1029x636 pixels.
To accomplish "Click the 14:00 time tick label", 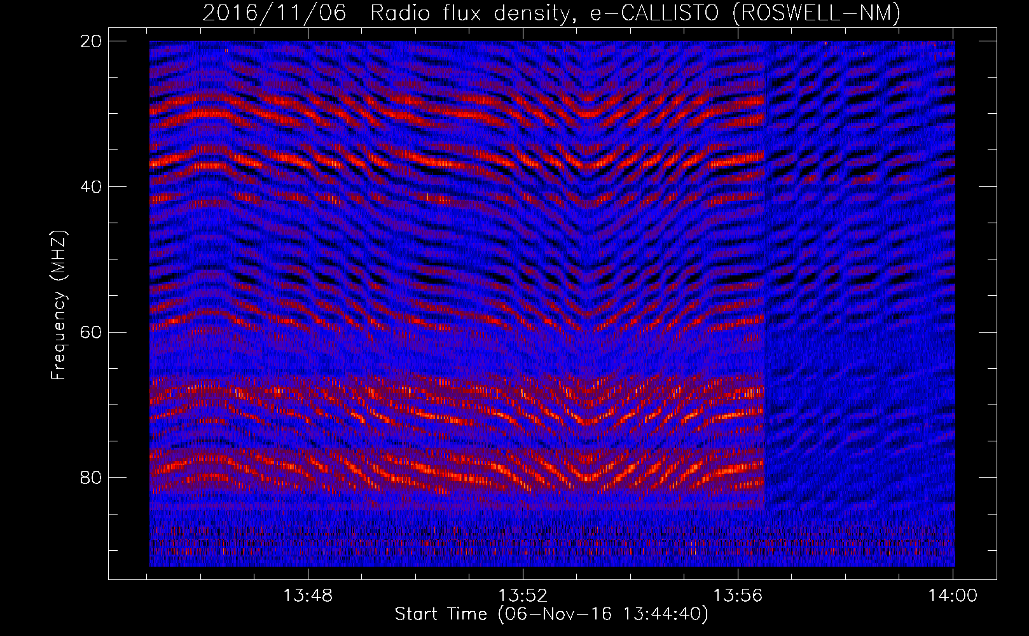I will (x=953, y=596).
